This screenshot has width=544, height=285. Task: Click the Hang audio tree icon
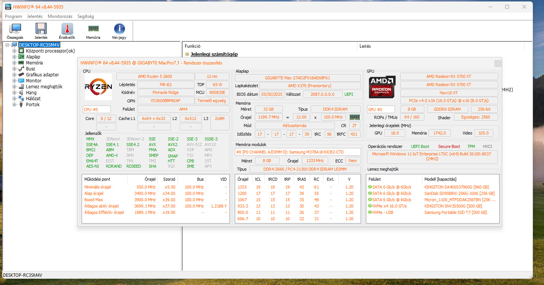22,93
